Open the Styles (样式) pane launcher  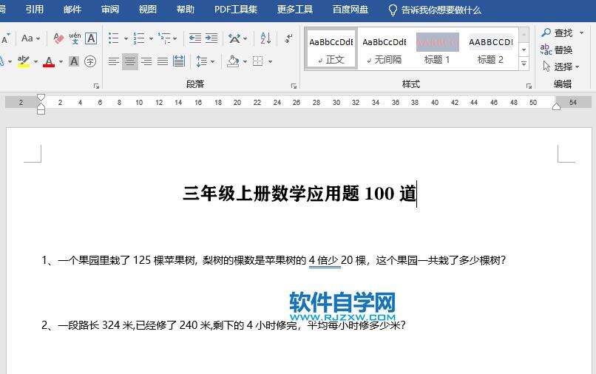point(529,86)
